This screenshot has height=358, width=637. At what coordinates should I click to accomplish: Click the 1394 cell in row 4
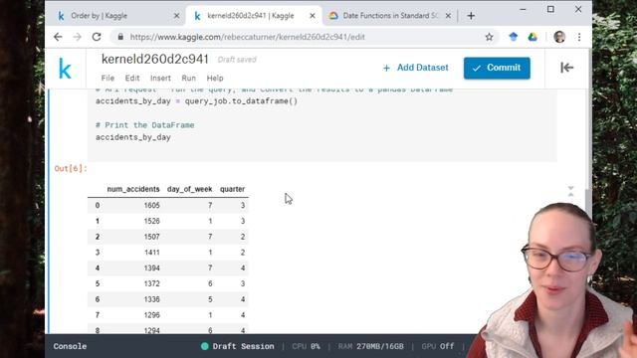[x=151, y=268]
